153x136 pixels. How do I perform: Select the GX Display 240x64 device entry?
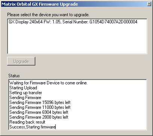[x=73, y=22]
